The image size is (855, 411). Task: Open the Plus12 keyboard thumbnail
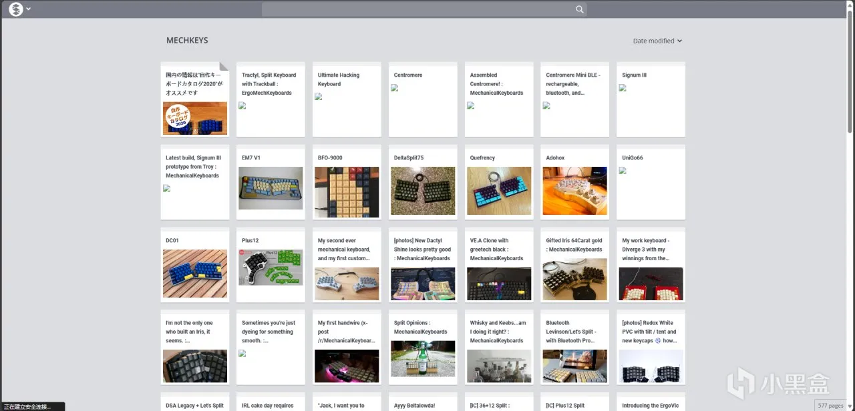pos(271,268)
